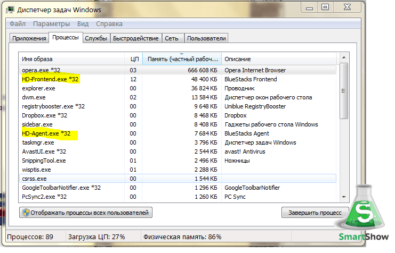Viewport: 395px width, 253px height.
Task: Click the GoogleToolbarNotifier description text
Action: click(x=252, y=188)
